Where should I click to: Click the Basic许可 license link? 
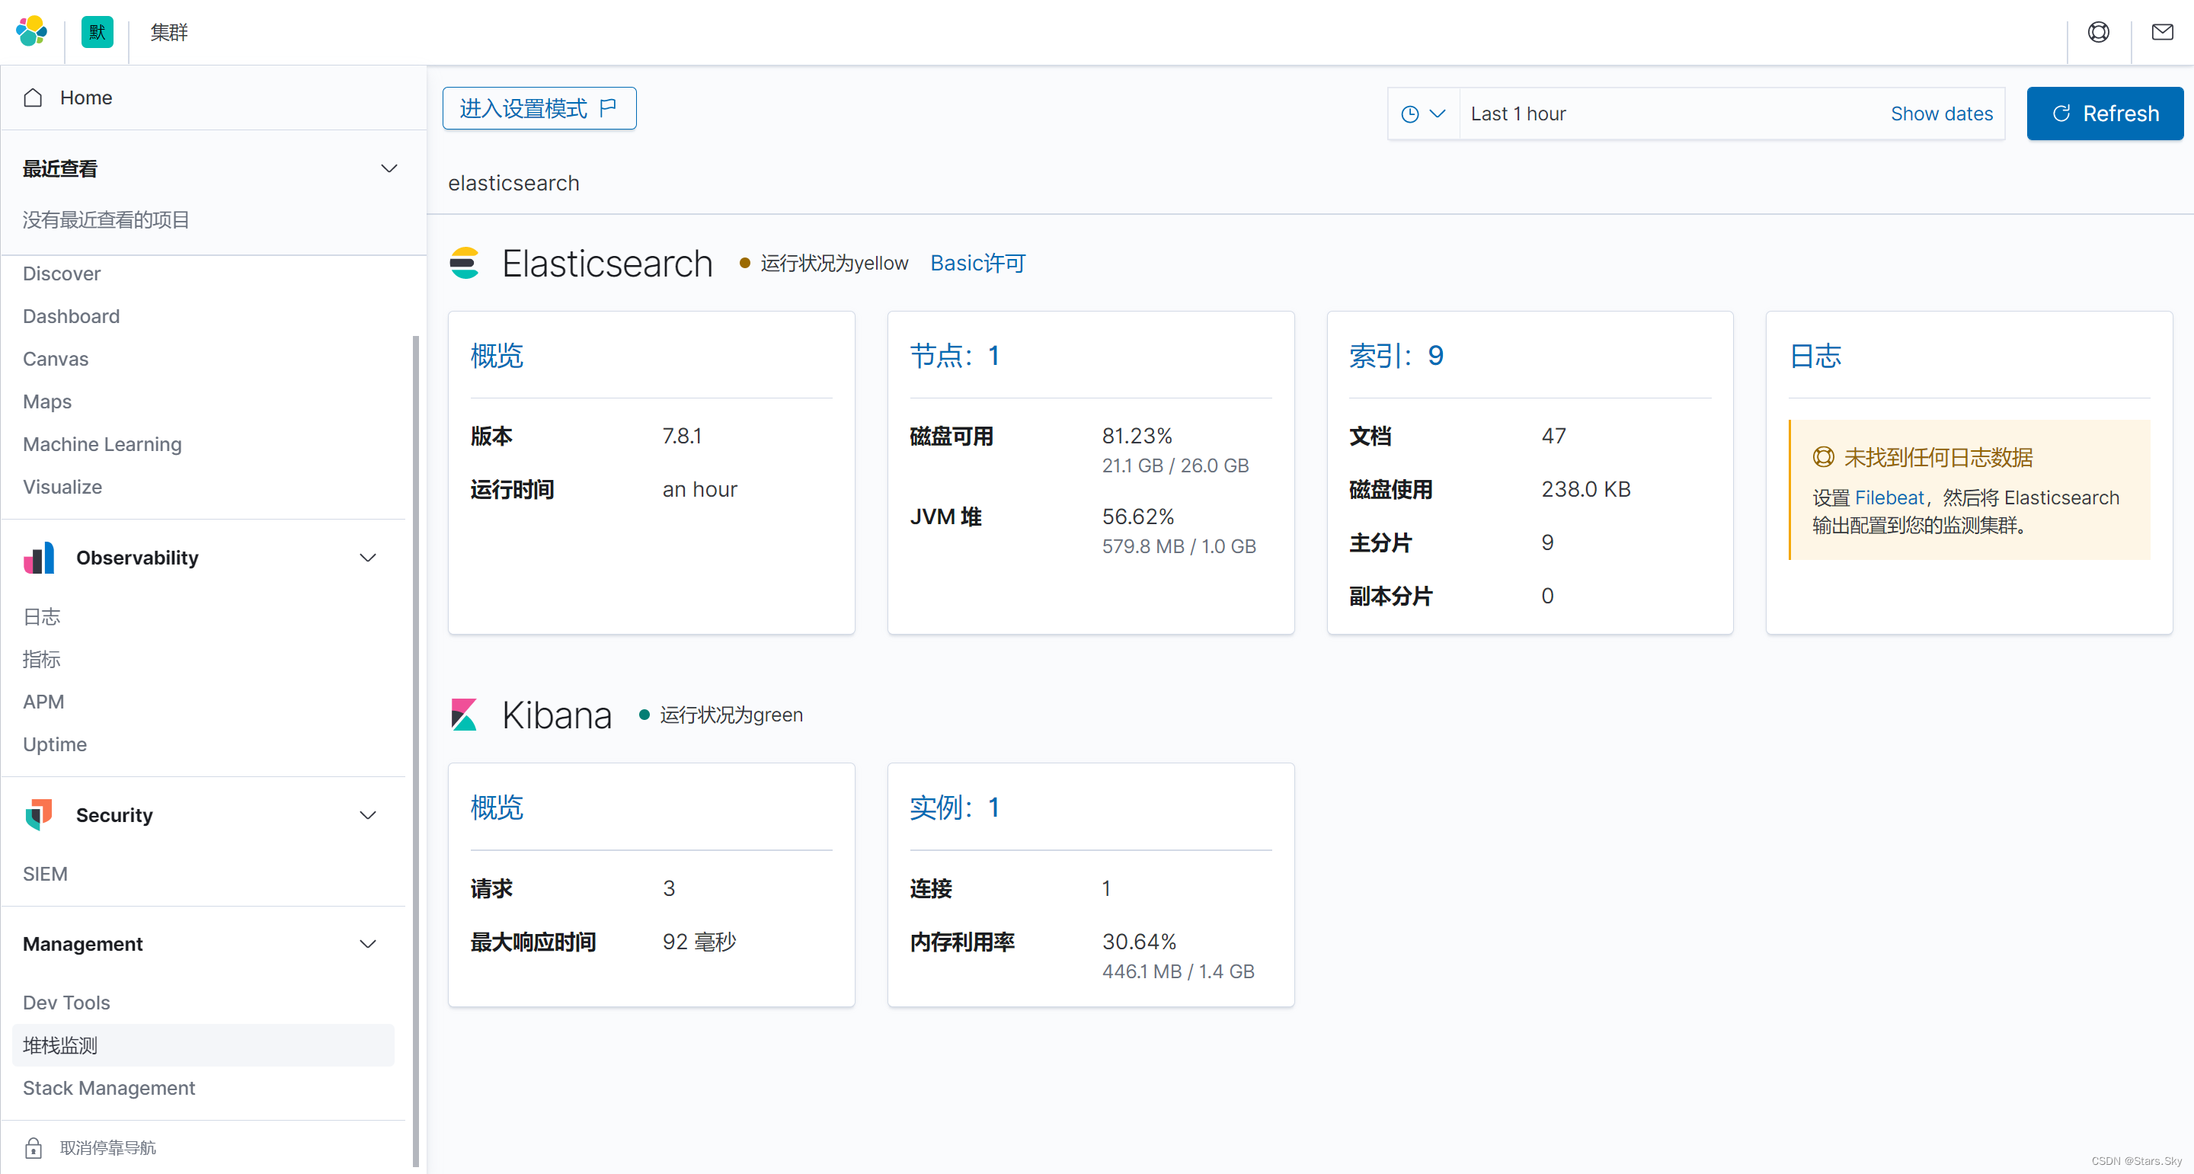click(x=977, y=264)
